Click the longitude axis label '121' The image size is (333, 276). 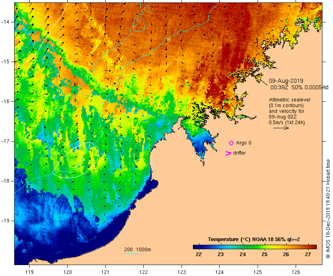coord(105,272)
